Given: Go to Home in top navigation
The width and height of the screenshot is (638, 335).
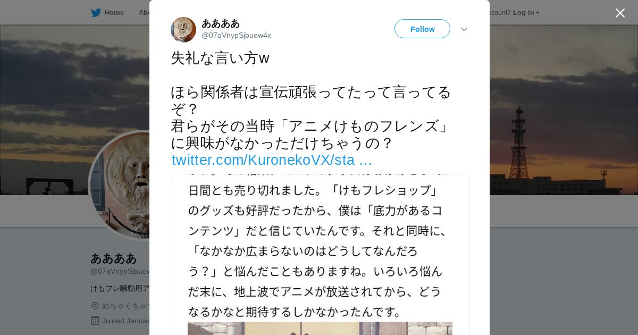Looking at the screenshot, I should click(114, 13).
